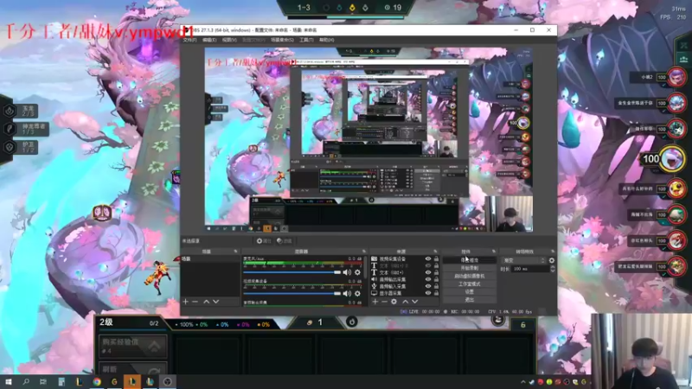
Task: Click the transition duration stepper arrows
Action: tap(552, 269)
